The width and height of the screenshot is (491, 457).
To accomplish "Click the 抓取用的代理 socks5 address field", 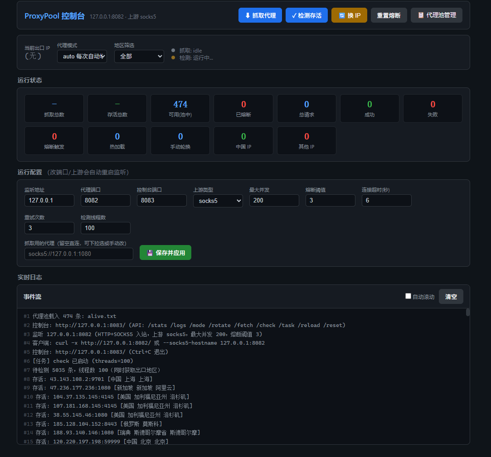I will tap(79, 254).
